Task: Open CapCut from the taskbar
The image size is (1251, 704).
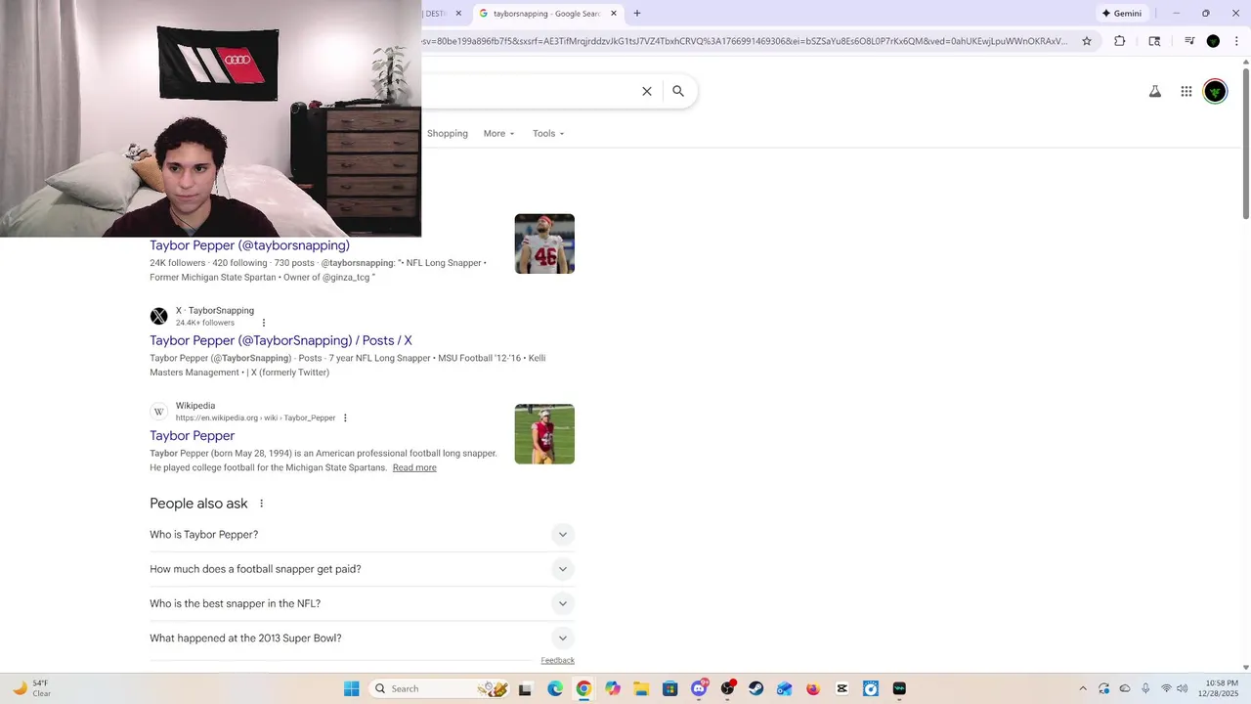Action: point(842,688)
